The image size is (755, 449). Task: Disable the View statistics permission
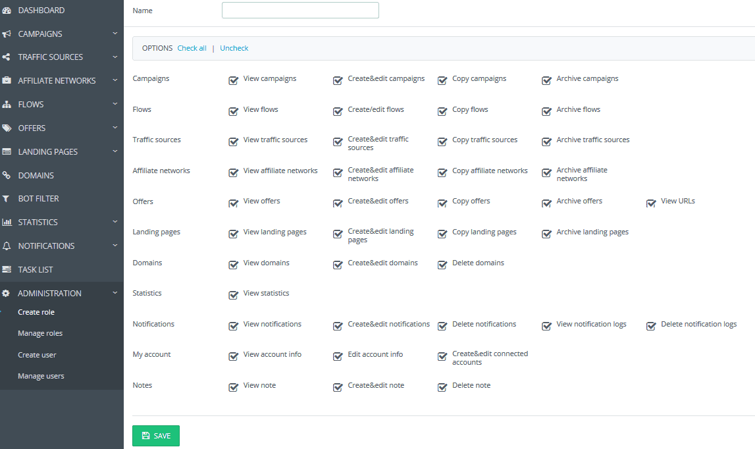pos(234,295)
